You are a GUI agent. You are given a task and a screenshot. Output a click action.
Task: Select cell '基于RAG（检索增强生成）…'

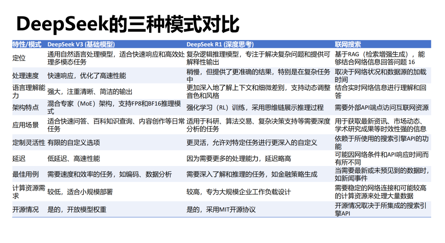coord(380,58)
